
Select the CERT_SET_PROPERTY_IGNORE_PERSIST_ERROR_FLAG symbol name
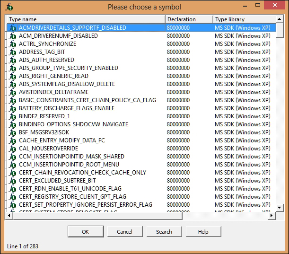coord(86,205)
